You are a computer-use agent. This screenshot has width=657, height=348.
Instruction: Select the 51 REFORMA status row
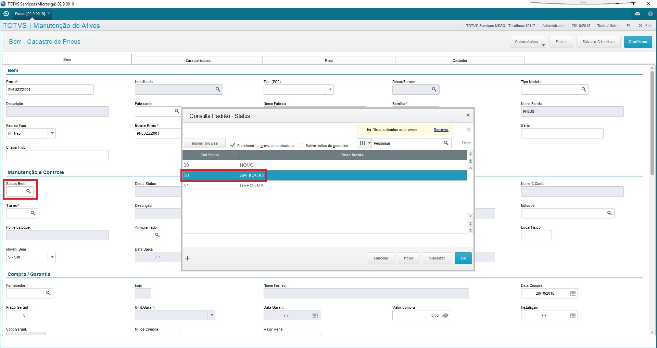tap(325, 186)
